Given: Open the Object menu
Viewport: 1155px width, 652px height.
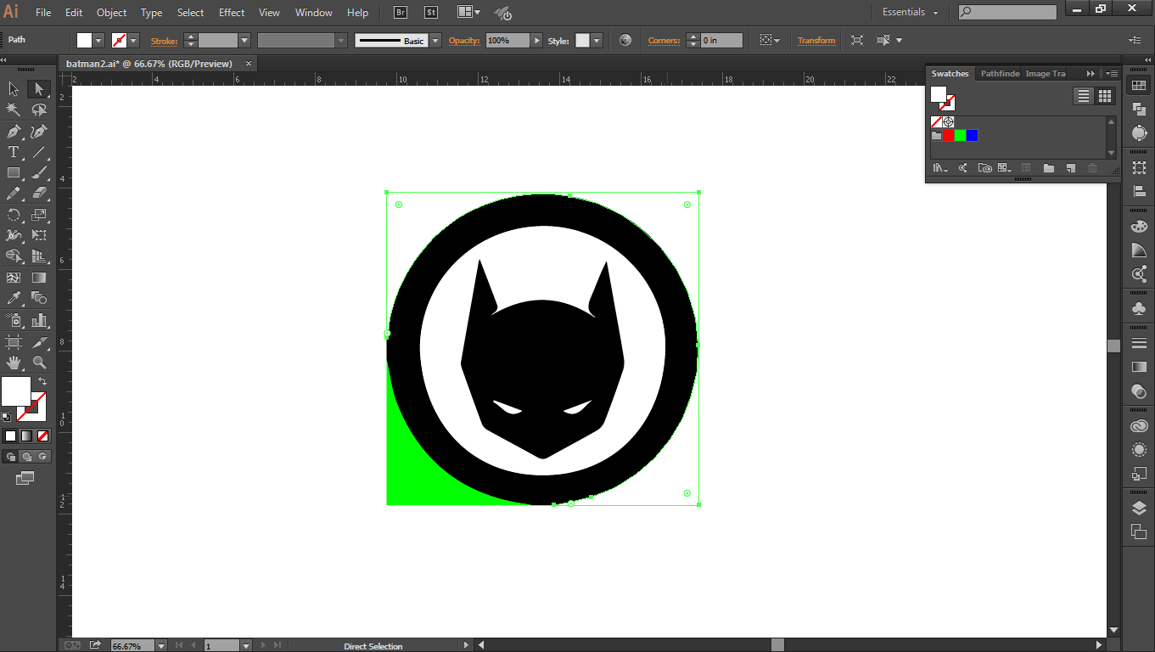Looking at the screenshot, I should [x=111, y=12].
